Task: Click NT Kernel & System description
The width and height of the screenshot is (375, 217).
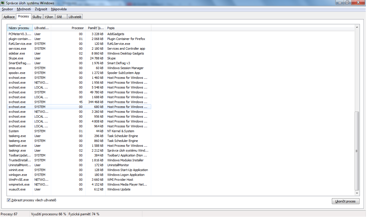Action: click(x=121, y=131)
